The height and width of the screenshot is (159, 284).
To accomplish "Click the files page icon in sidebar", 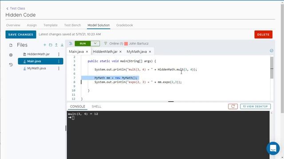I will pos(11,45).
